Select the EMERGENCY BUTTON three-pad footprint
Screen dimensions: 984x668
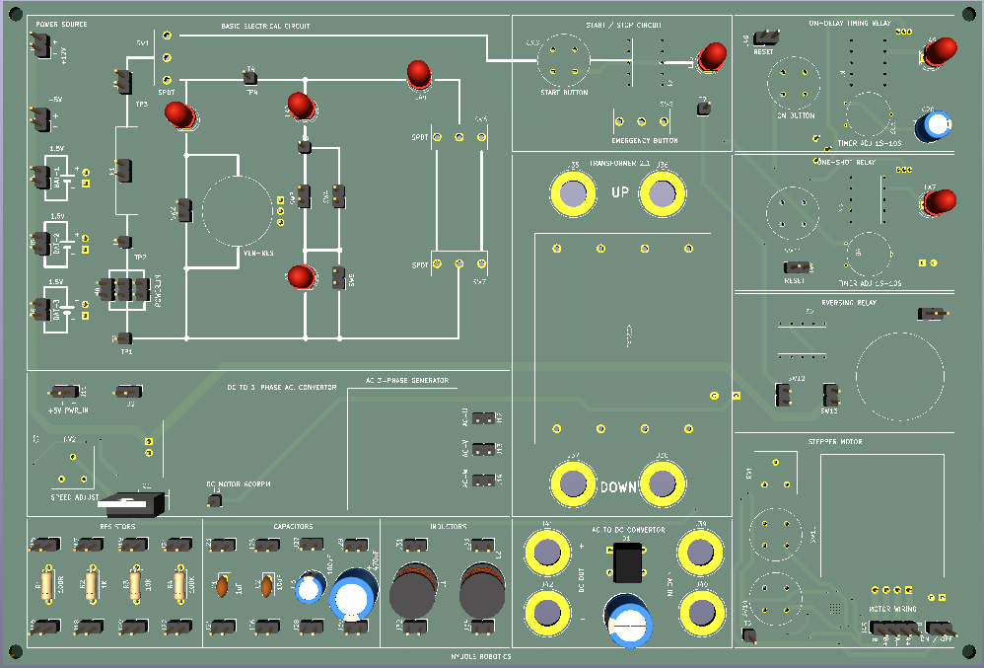(641, 121)
